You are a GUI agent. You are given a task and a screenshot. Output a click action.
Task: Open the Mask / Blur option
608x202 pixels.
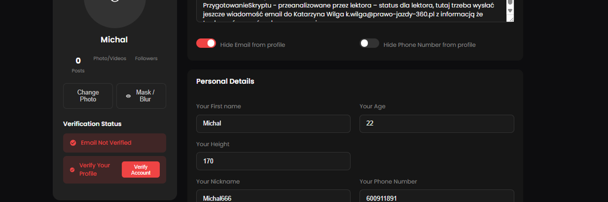141,96
